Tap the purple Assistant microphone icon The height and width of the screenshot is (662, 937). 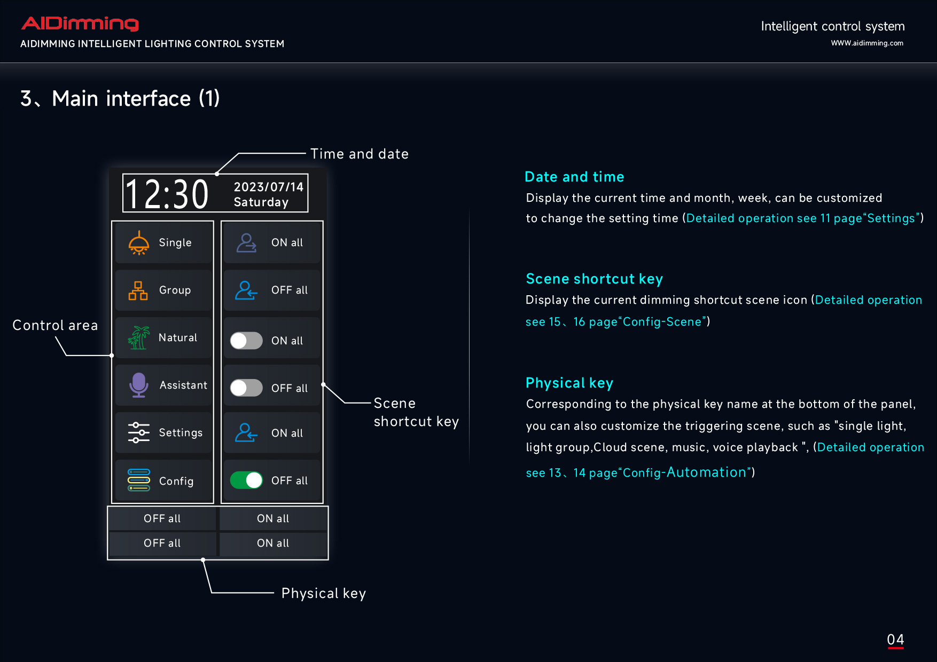coord(139,385)
